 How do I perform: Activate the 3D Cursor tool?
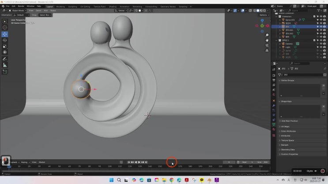pyautogui.click(x=5, y=28)
